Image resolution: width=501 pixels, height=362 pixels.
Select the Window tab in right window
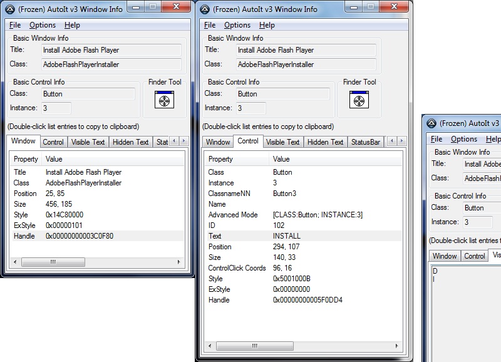pyautogui.click(x=445, y=256)
